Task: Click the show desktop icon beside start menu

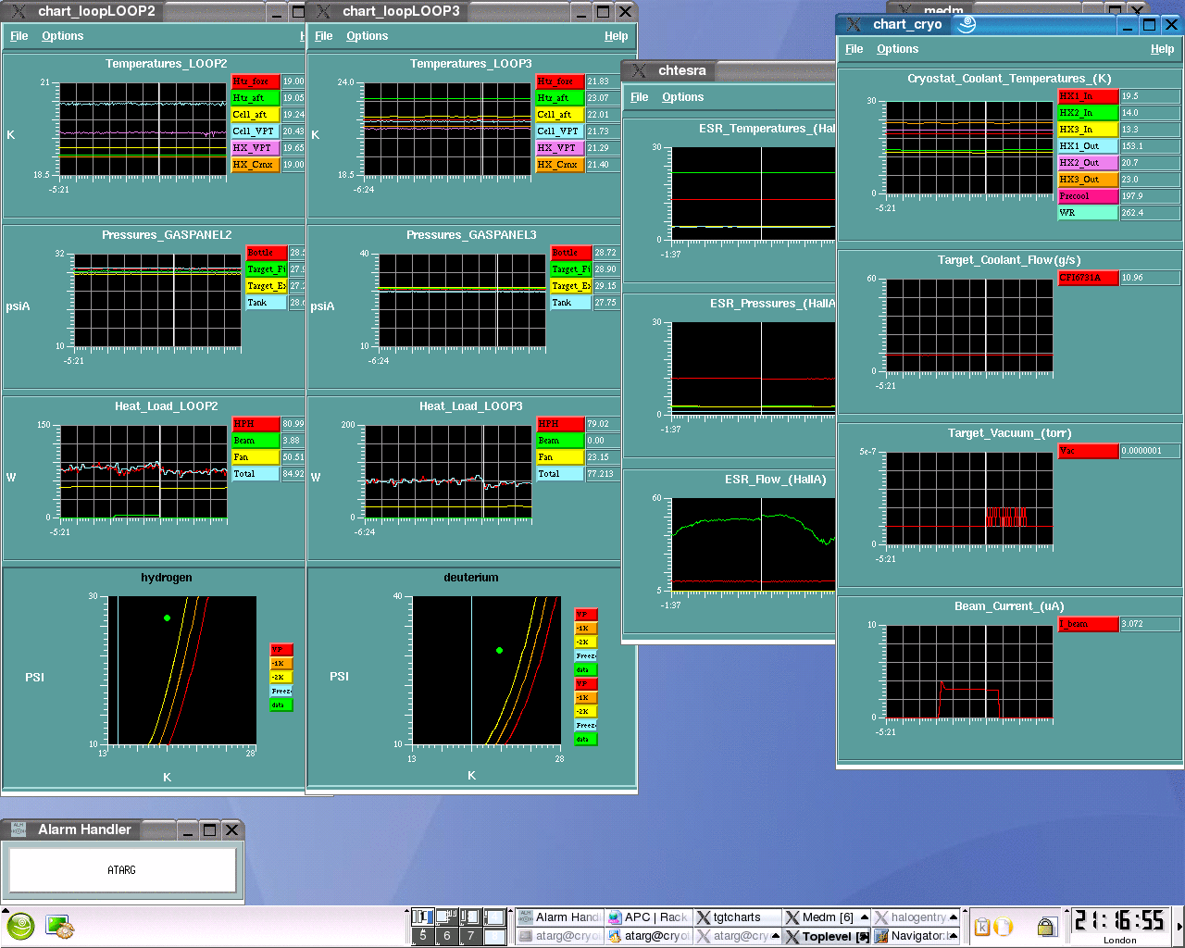Action: pyautogui.click(x=59, y=926)
